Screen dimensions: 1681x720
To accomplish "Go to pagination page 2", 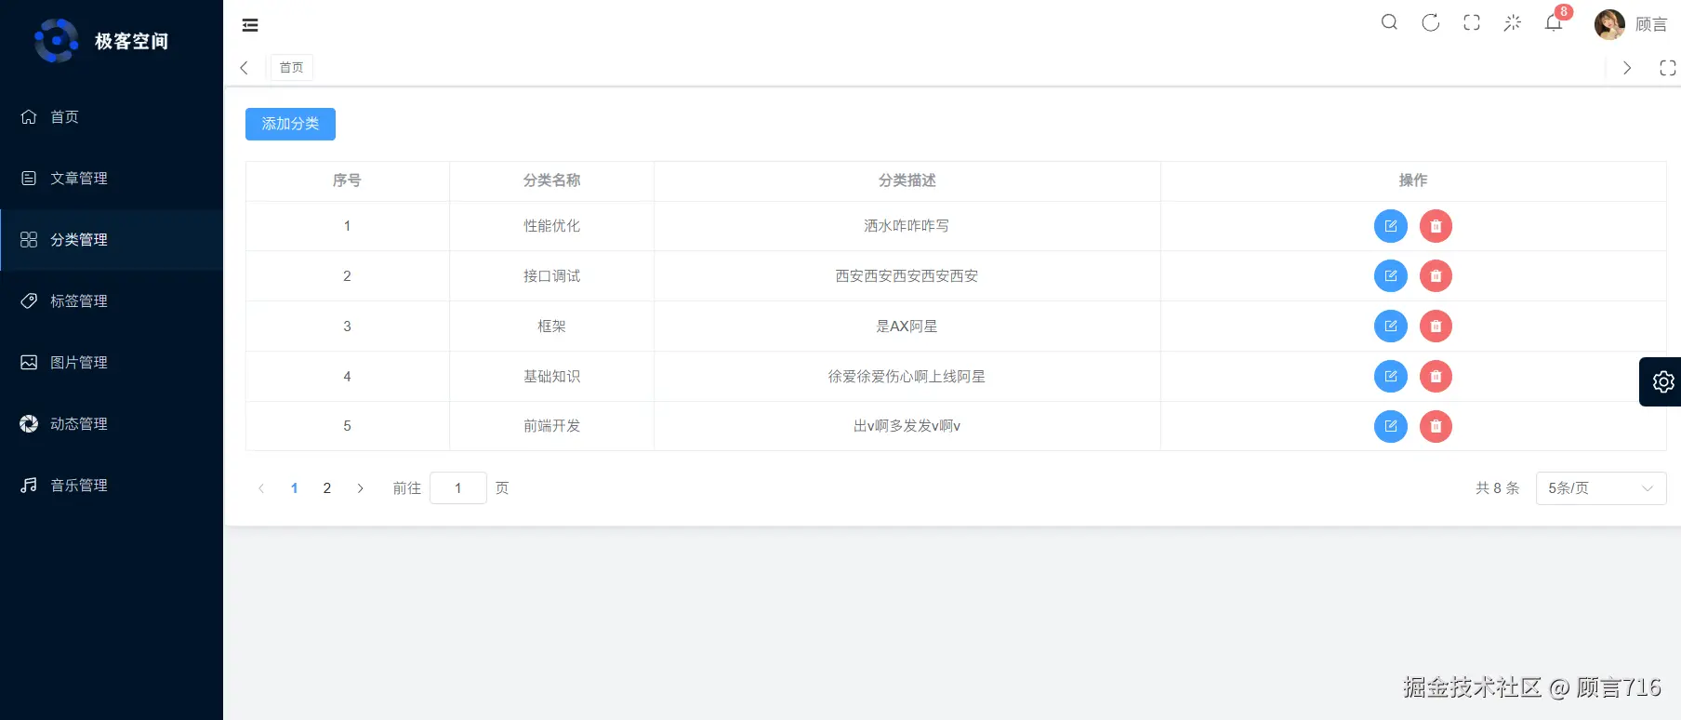I will click(x=327, y=488).
